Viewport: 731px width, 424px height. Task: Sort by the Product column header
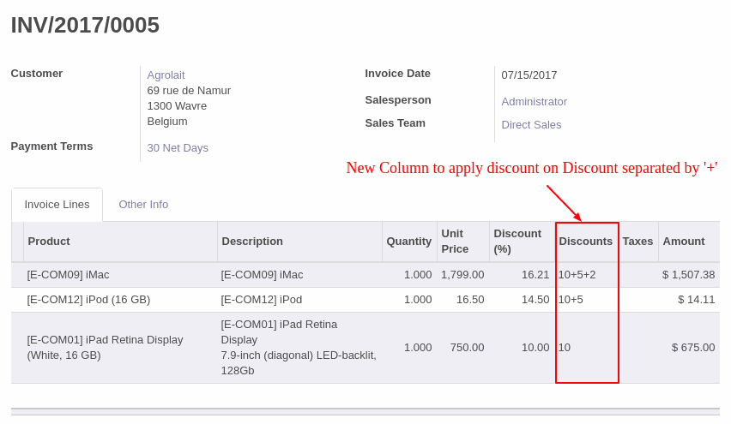49,241
